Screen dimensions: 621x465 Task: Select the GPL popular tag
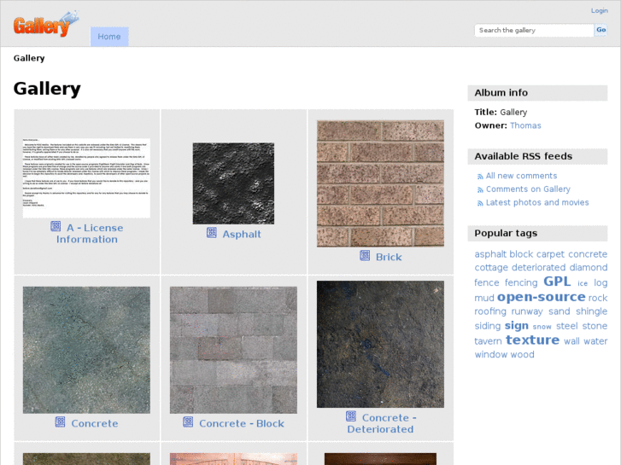(x=557, y=282)
